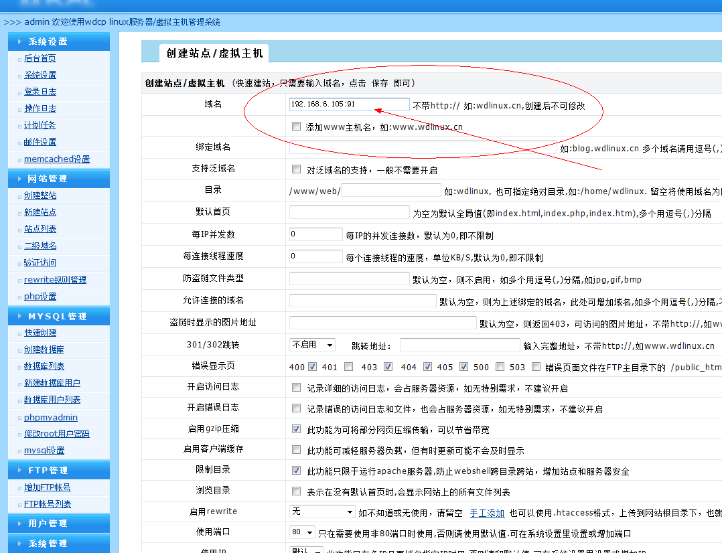722x553 pixels.
Task: Open 数据库用户列表 link
Action: point(52,400)
